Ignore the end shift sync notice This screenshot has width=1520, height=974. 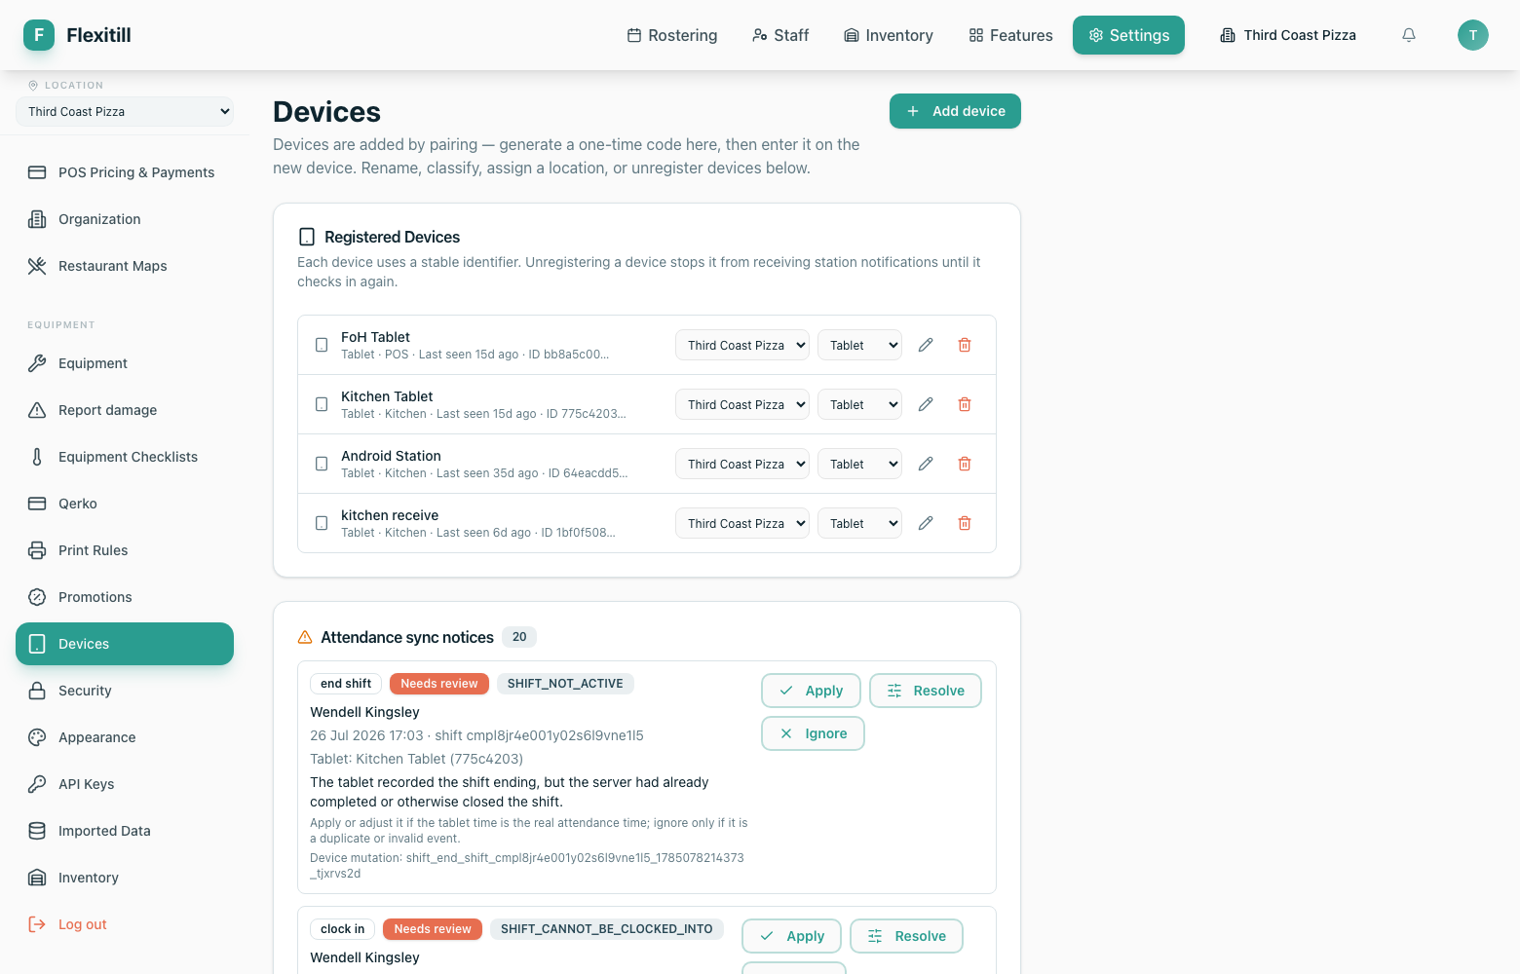(813, 733)
